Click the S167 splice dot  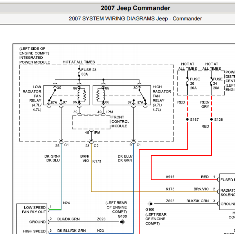[187, 120]
